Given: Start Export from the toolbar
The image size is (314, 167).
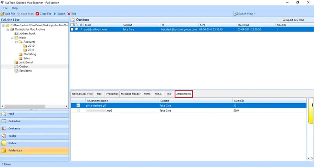Looking at the screenshot, I should click(x=60, y=14).
